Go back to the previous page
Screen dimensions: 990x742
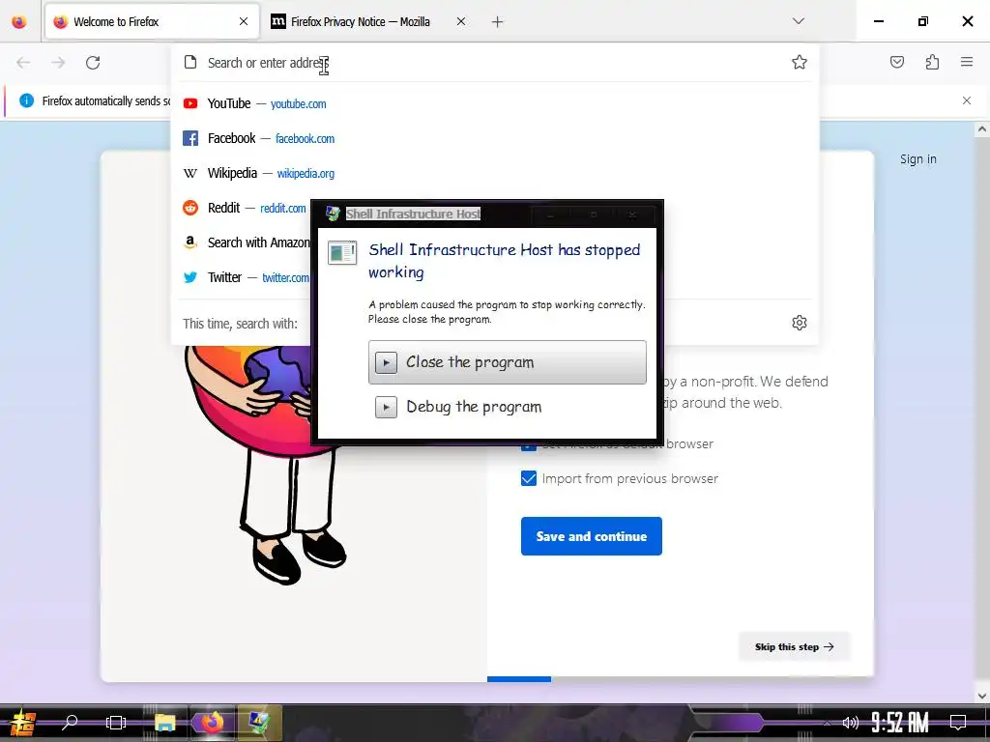(23, 63)
